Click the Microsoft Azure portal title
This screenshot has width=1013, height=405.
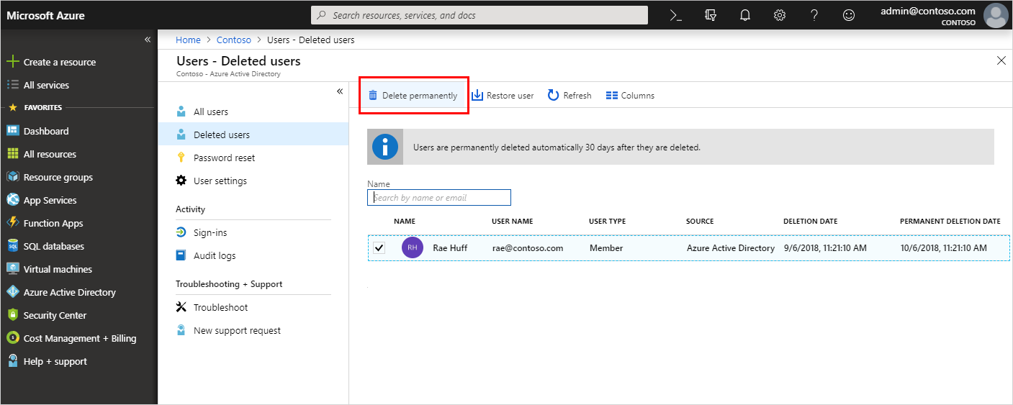coord(46,15)
